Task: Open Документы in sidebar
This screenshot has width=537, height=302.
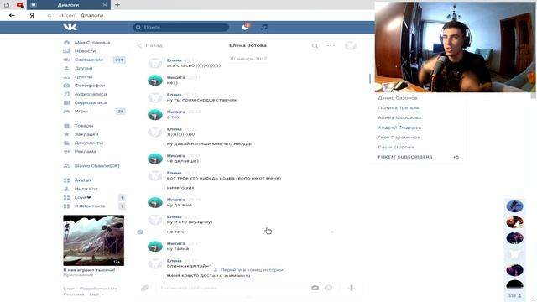Action: [x=89, y=143]
